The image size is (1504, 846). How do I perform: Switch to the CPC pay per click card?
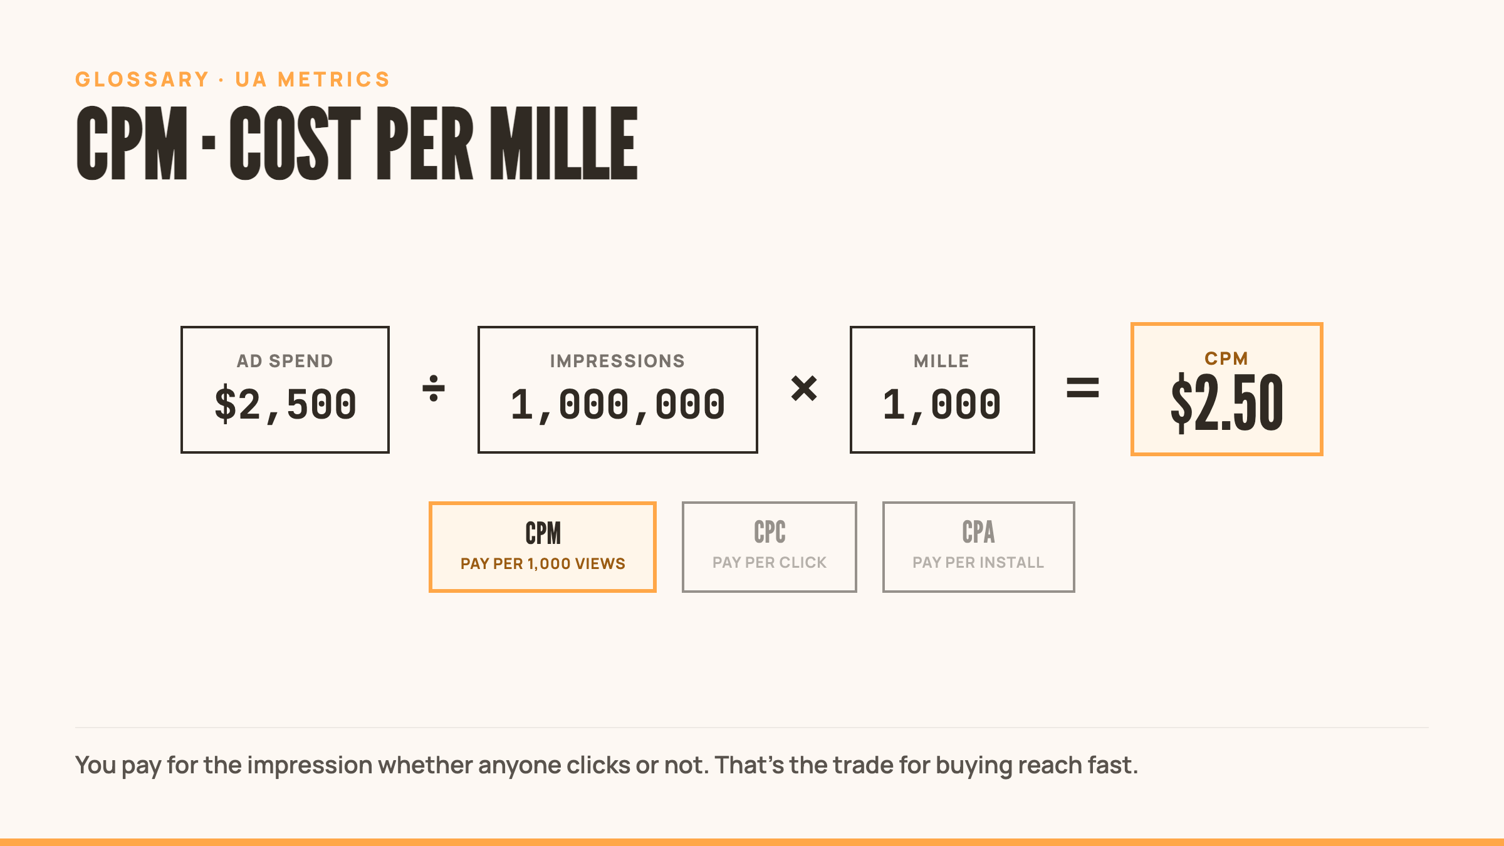pyautogui.click(x=770, y=547)
